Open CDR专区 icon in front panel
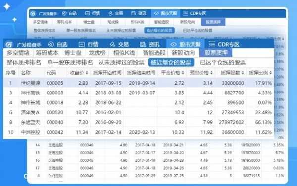The height and width of the screenshot is (186, 297). (212, 45)
